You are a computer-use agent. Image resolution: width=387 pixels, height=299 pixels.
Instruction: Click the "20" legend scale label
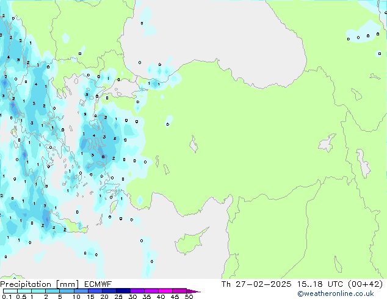tap(104, 297)
